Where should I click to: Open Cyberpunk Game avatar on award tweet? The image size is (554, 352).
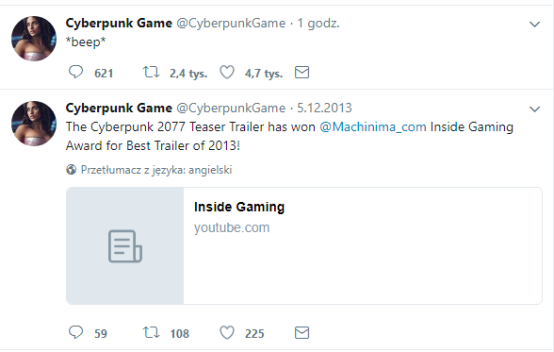click(34, 124)
